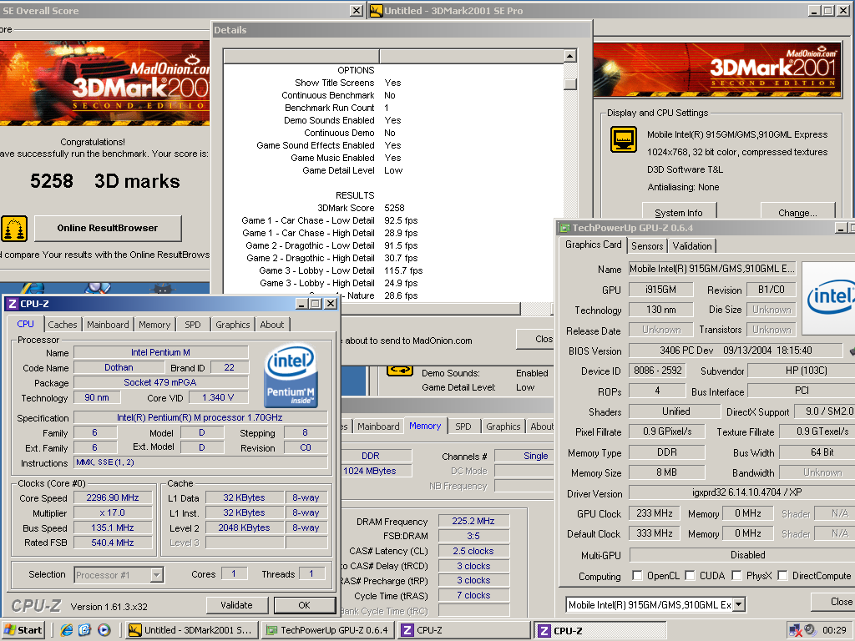Click the yellow trees icon beside Online ResultBrowser

(x=14, y=229)
